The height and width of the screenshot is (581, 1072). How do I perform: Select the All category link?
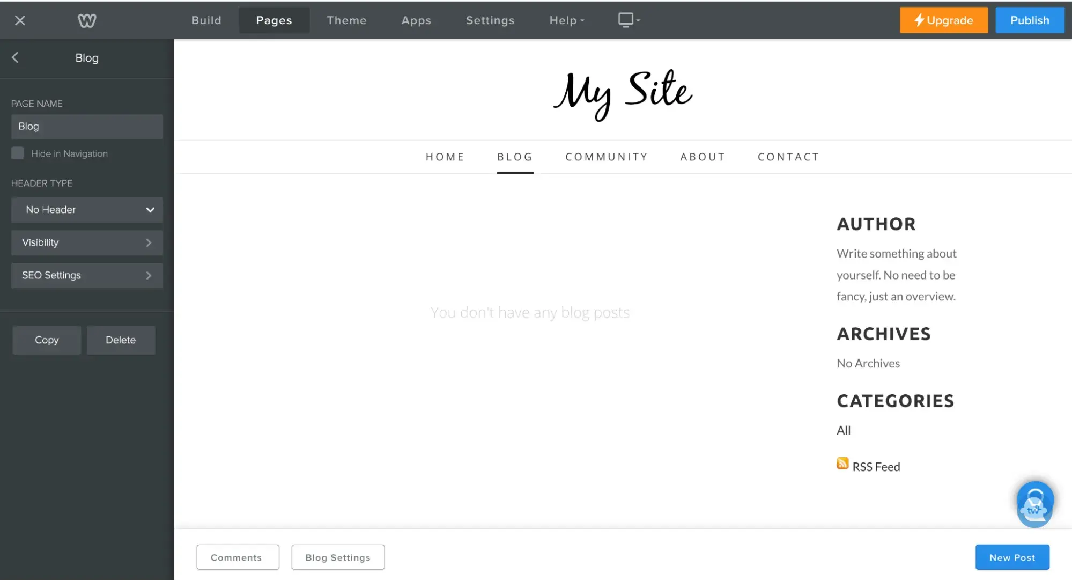click(x=844, y=430)
